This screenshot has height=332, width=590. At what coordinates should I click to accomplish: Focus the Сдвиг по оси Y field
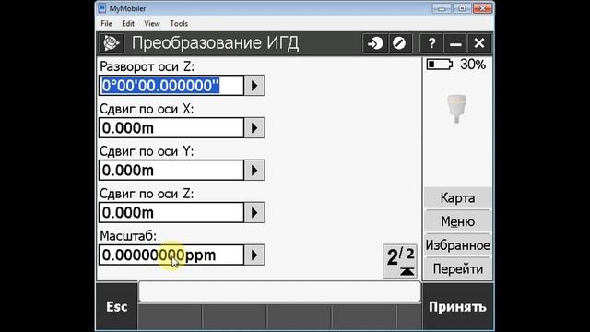pos(171,171)
